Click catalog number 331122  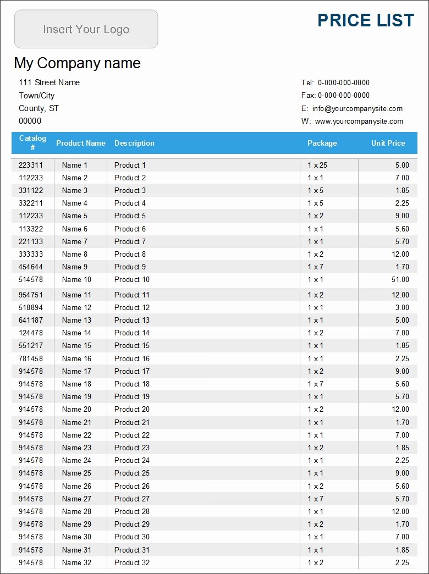31,190
